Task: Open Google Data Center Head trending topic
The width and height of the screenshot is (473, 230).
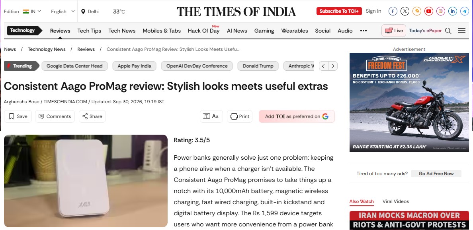Action: pos(74,66)
